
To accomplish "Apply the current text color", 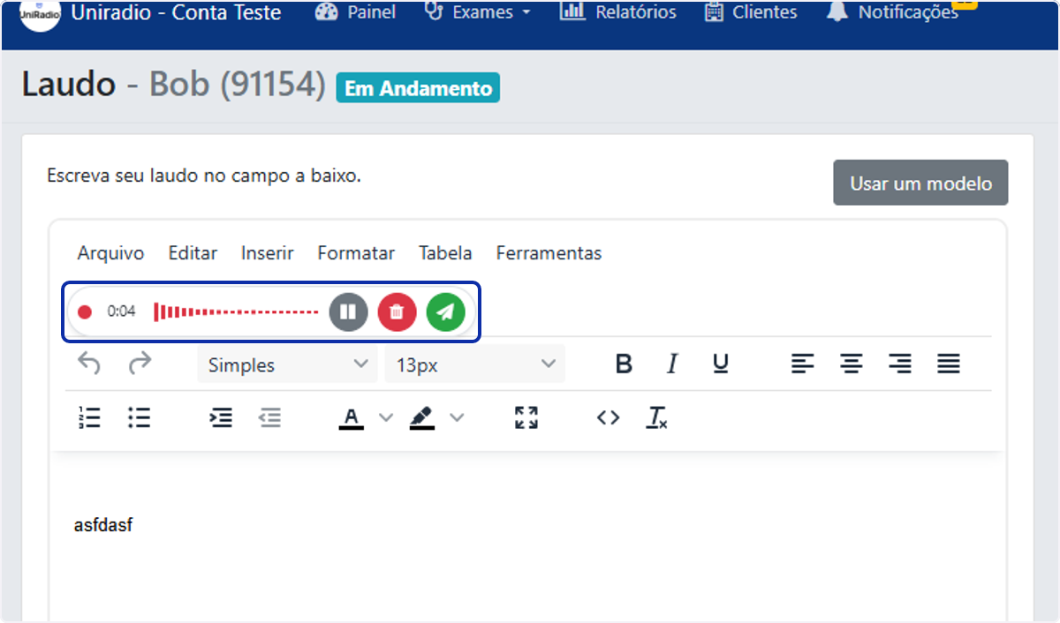I will coord(352,417).
